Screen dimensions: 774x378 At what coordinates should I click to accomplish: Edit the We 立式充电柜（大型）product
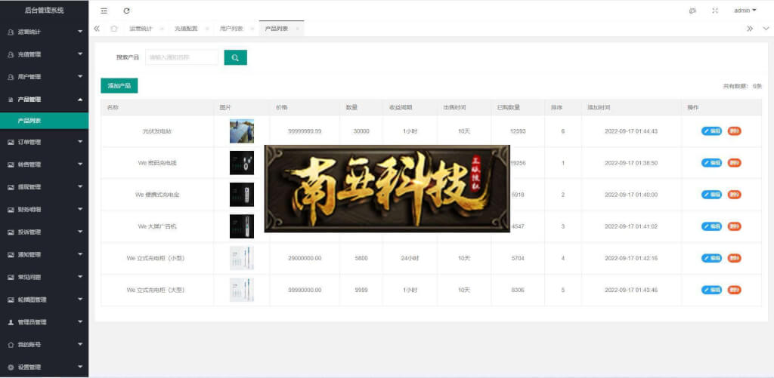point(711,290)
